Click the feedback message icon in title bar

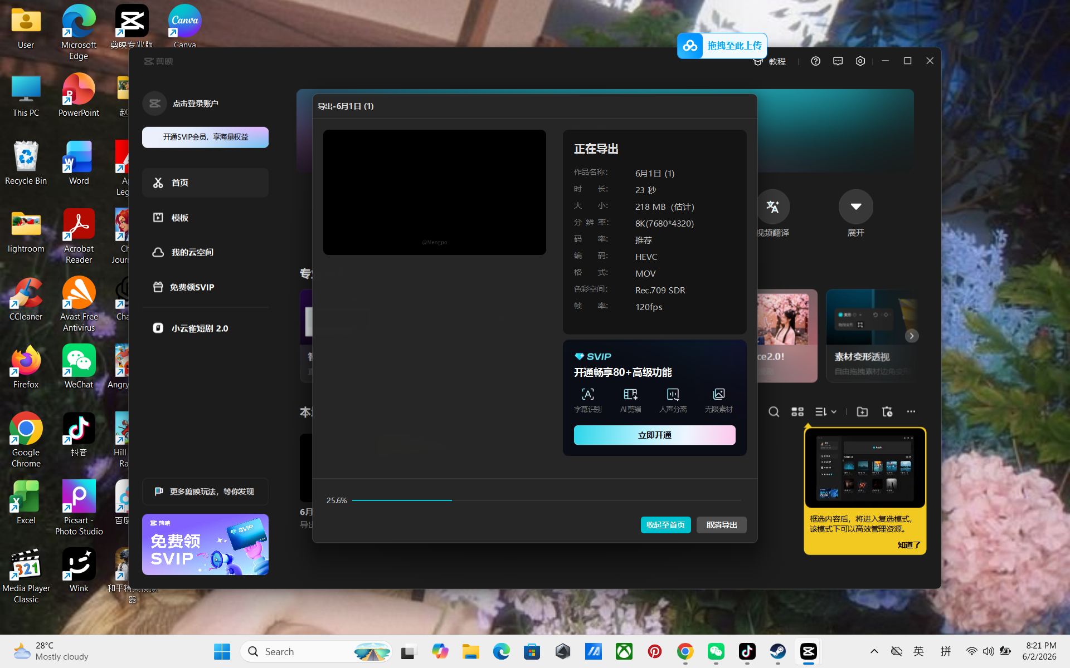point(838,61)
